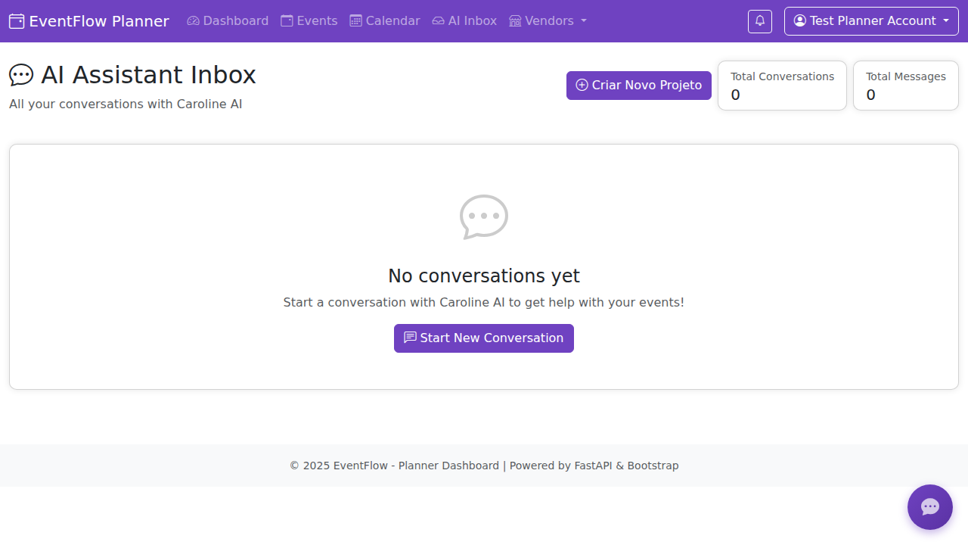Click the large gray chat bubble icon
Viewport: 968px width, 545px height.
pyautogui.click(x=484, y=217)
